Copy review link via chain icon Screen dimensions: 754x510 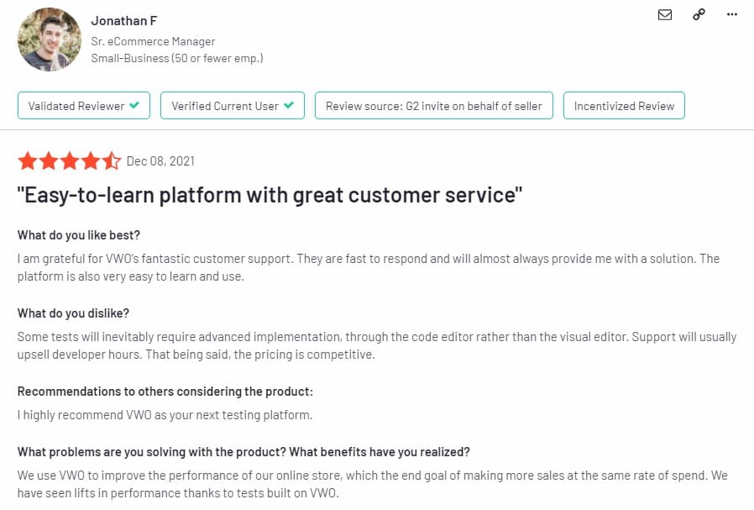pyautogui.click(x=699, y=14)
